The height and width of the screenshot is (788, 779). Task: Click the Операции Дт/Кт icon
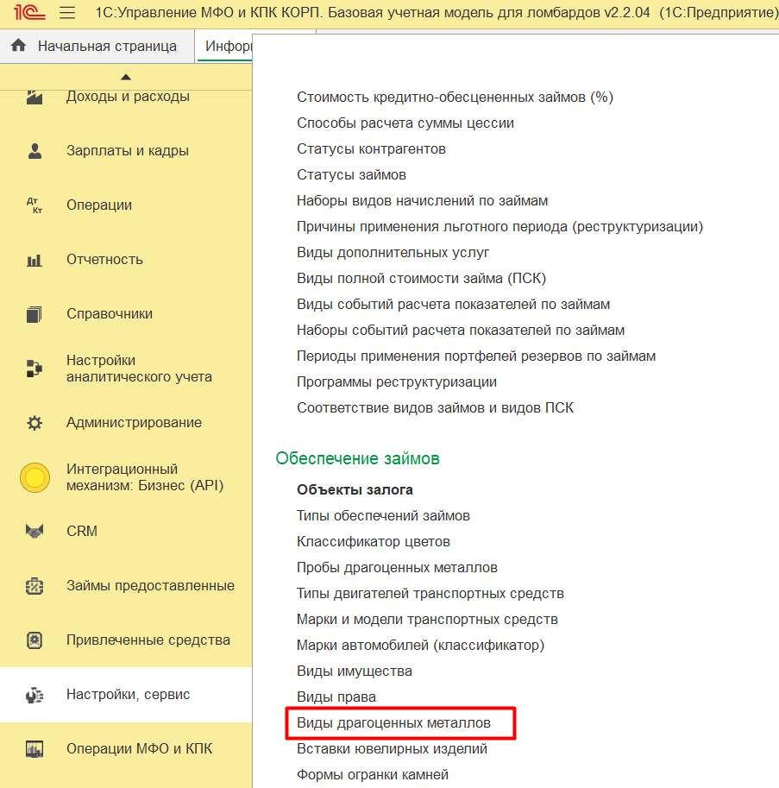35,205
